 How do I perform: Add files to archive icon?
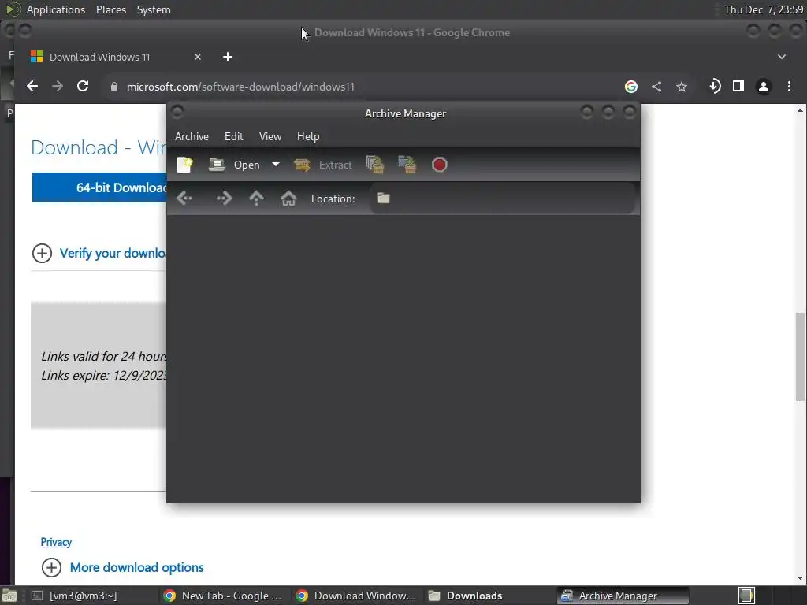[x=375, y=165]
